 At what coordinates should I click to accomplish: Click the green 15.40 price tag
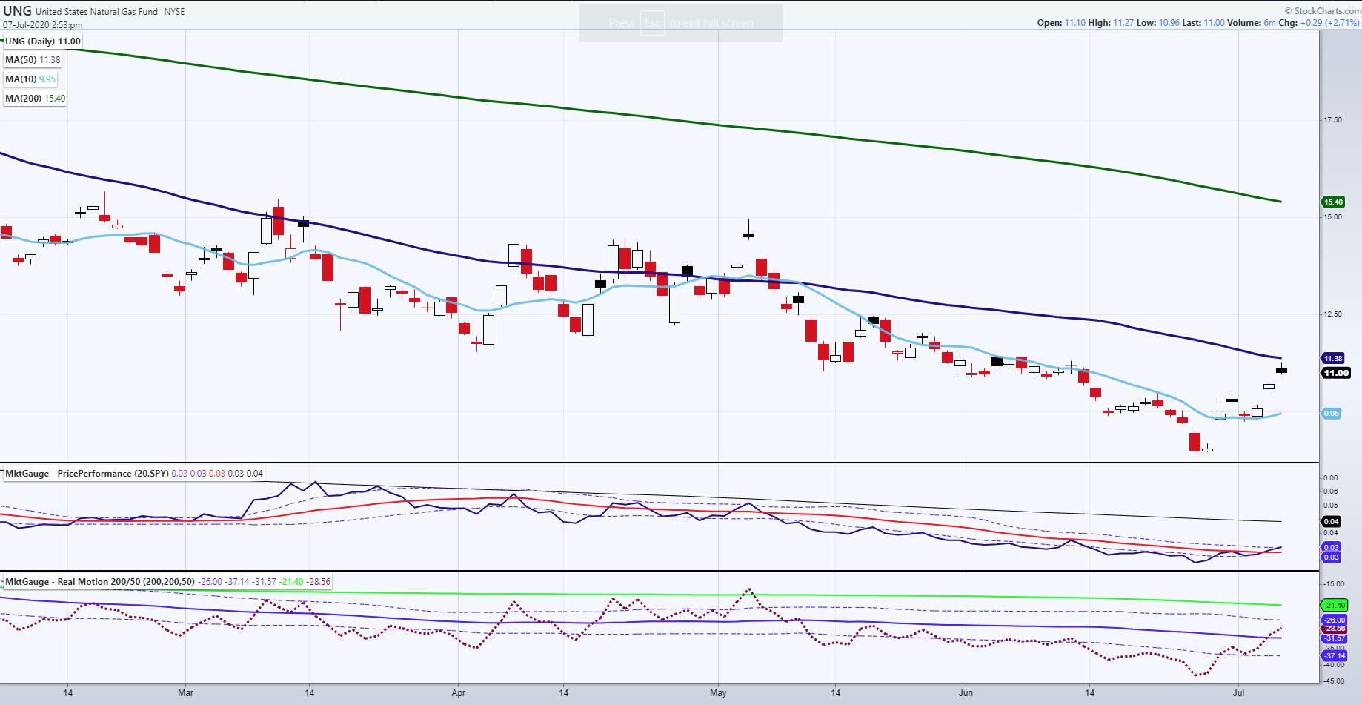click(x=1333, y=202)
